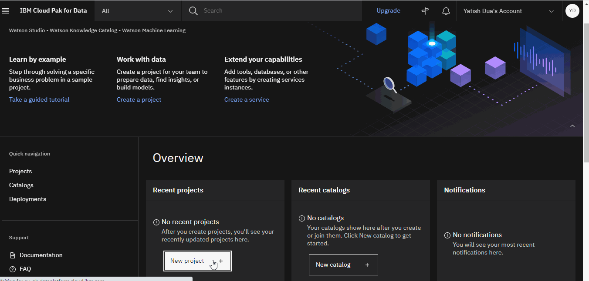Open Yatish Dua's Account dropdown
Image resolution: width=589 pixels, height=281 pixels.
[509, 11]
